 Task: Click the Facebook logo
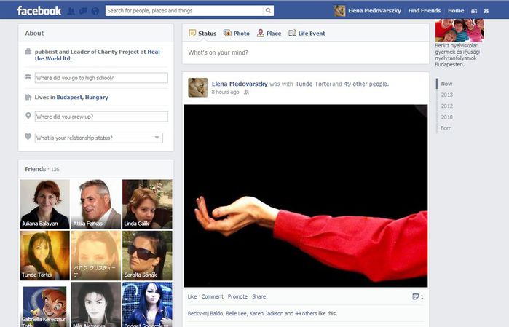(x=39, y=11)
